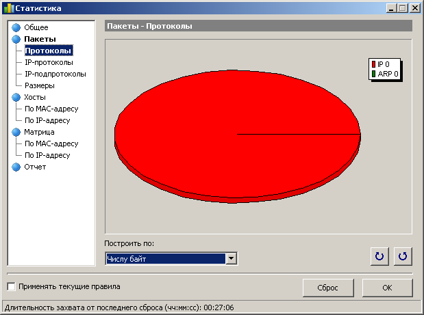Click the red pie chart

click(238, 136)
